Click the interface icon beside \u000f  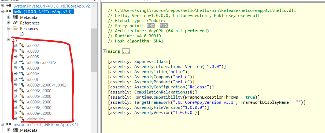point(22,79)
